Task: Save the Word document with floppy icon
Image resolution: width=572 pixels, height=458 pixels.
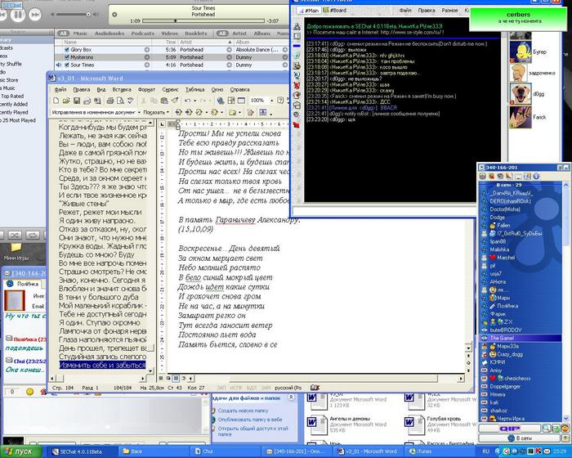Action: pyautogui.click(x=77, y=101)
